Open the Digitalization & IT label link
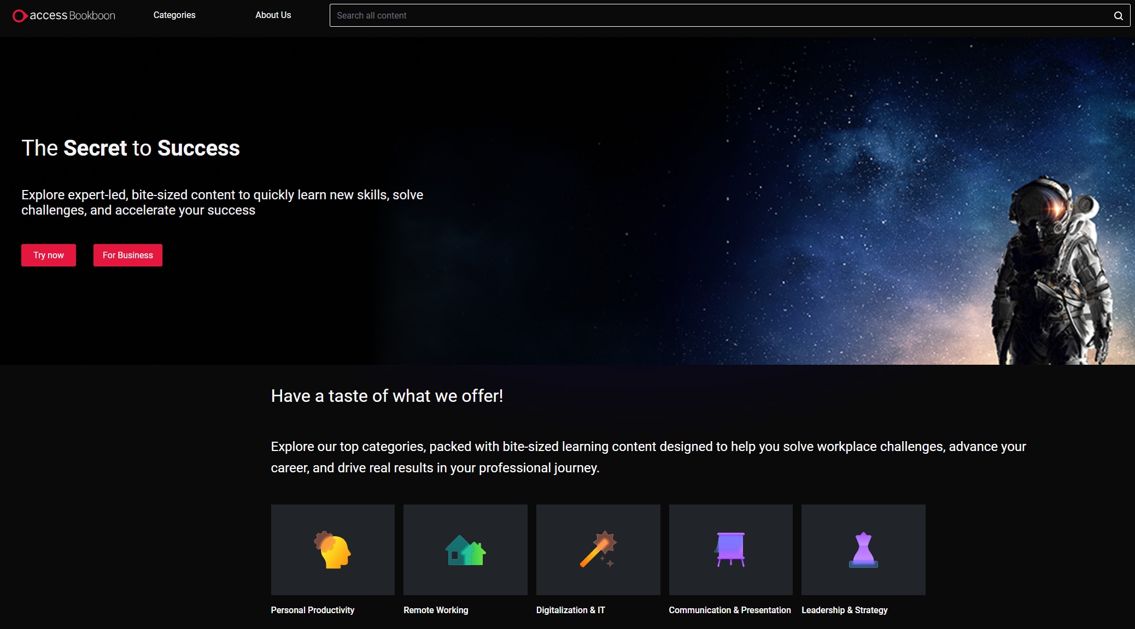 pyautogui.click(x=571, y=610)
